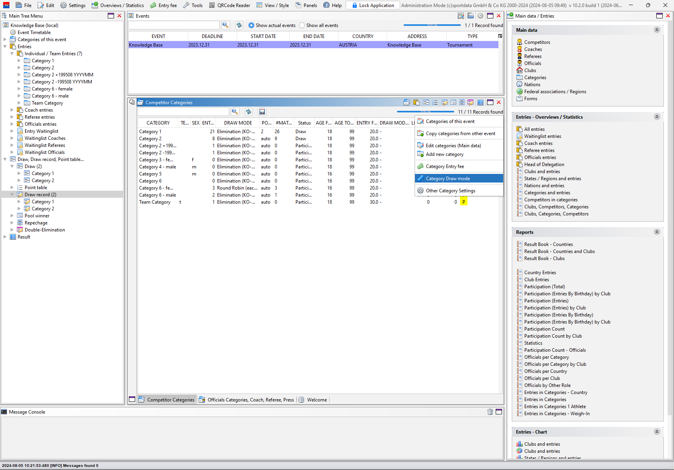Image resolution: width=674 pixels, height=470 pixels.
Task: Collapse the Main data section chevron
Action: point(657,30)
